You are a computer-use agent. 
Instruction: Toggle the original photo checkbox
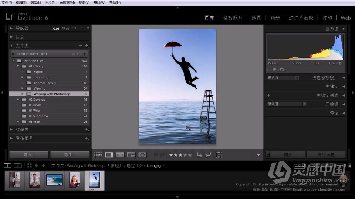(270, 70)
